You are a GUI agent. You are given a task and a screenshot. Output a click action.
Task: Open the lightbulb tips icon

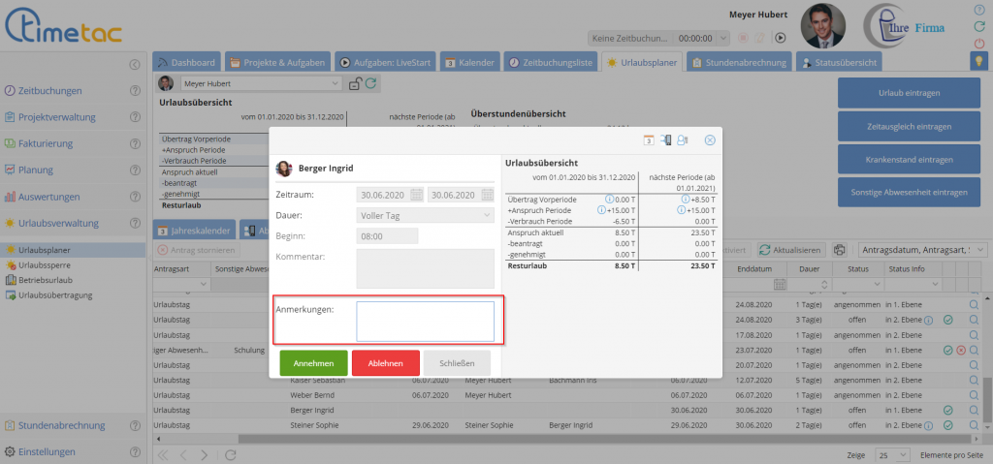tap(978, 61)
